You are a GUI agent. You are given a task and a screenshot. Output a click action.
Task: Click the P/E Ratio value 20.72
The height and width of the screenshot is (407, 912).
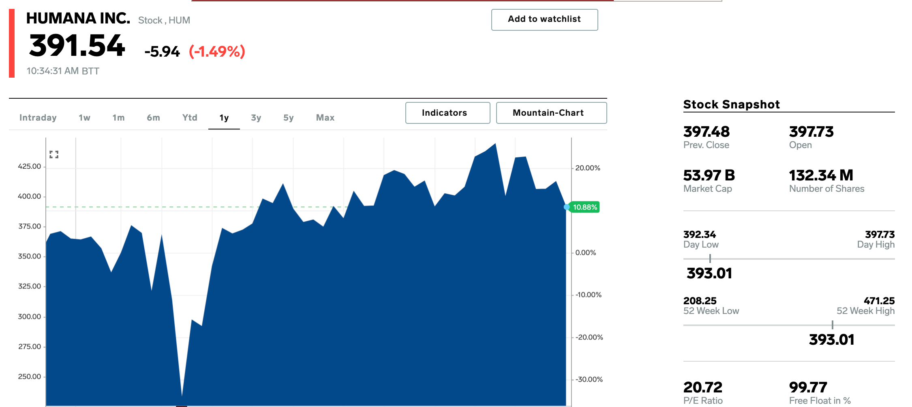tap(703, 387)
